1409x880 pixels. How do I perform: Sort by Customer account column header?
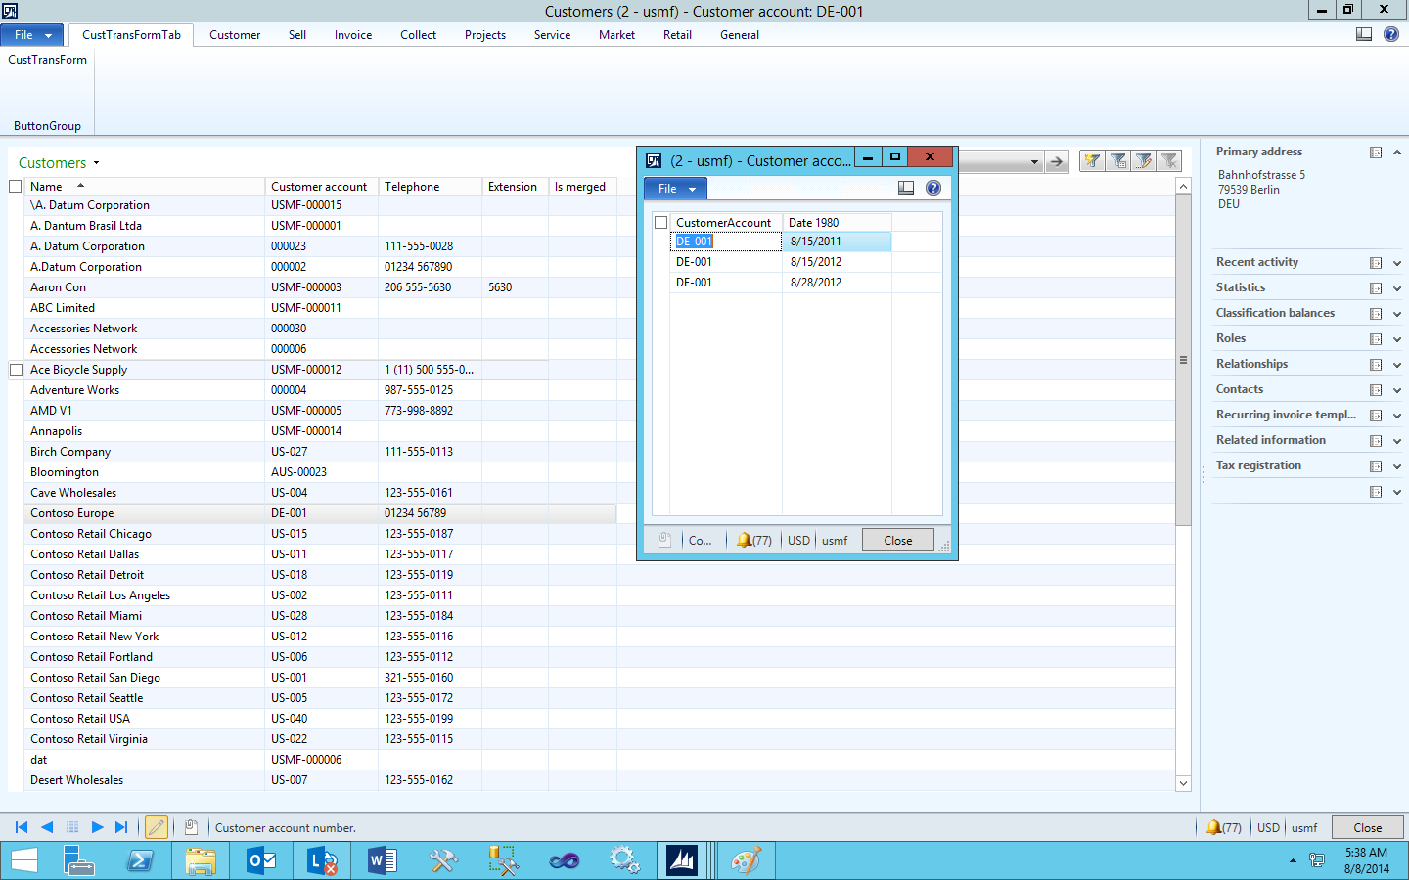click(321, 186)
